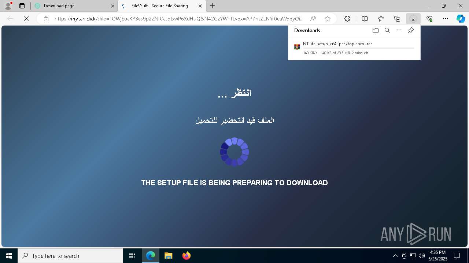
Task: Click 'THE SETUP FILE IS BEING PREPARING' text
Action: [234, 183]
